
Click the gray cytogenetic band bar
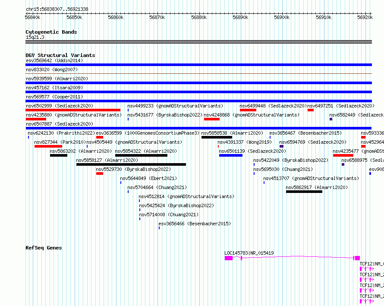coord(198,42)
